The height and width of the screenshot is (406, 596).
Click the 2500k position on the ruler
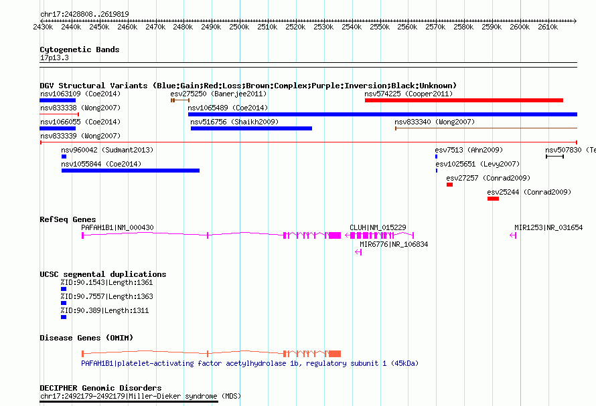click(239, 27)
